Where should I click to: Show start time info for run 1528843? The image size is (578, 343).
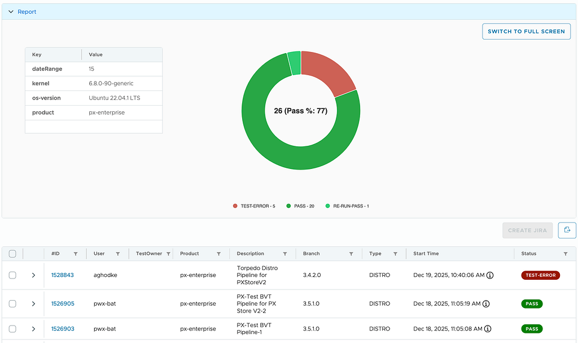[x=490, y=275]
